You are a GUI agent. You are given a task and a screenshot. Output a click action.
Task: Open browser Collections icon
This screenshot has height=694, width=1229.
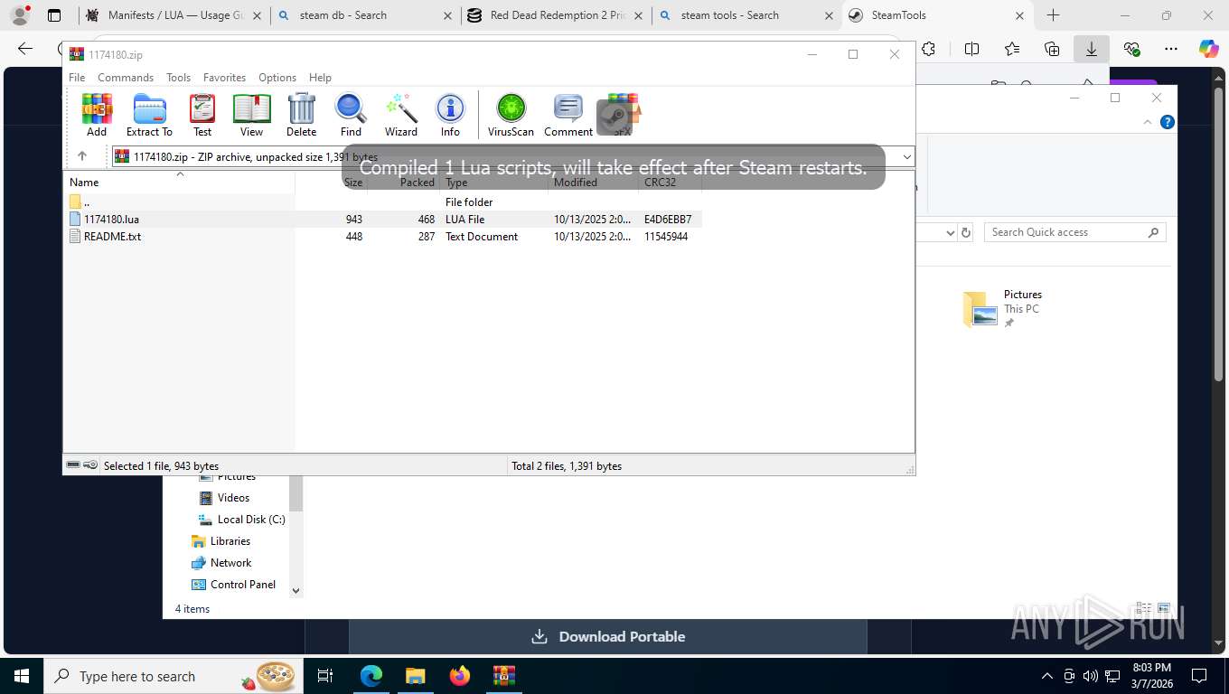coord(1051,50)
